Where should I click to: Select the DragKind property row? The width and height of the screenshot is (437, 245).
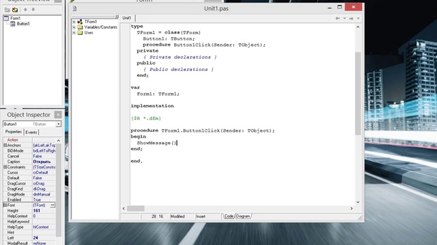coord(29,189)
